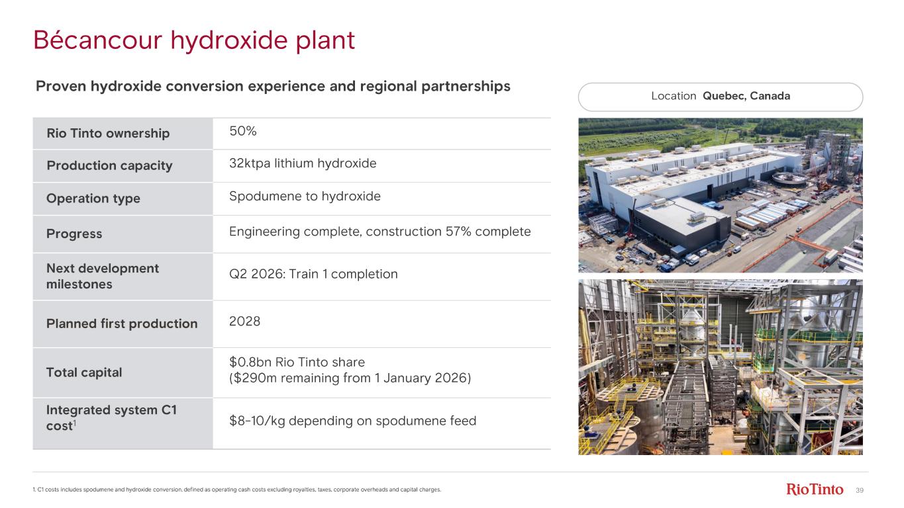Screen dimensions: 904x508
Task: Select the Operation type label
Action: pyautogui.click(x=93, y=198)
